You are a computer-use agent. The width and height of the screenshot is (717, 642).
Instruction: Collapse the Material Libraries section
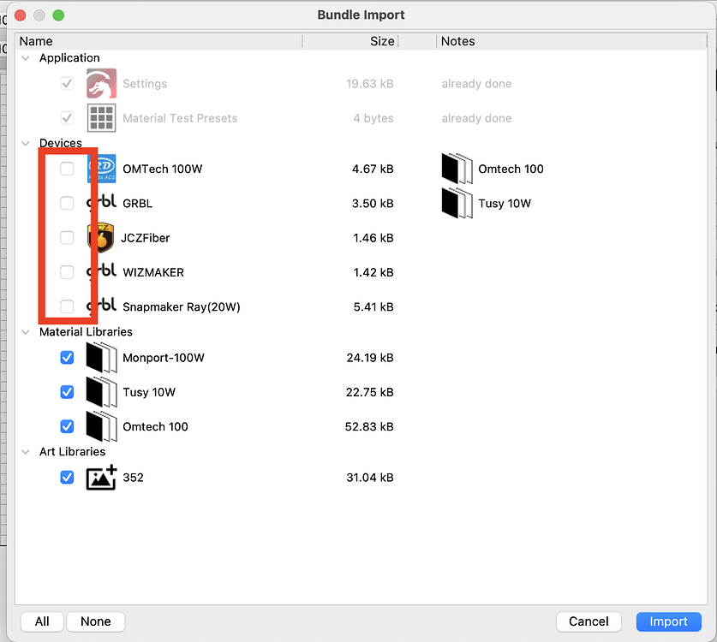pyautogui.click(x=26, y=332)
